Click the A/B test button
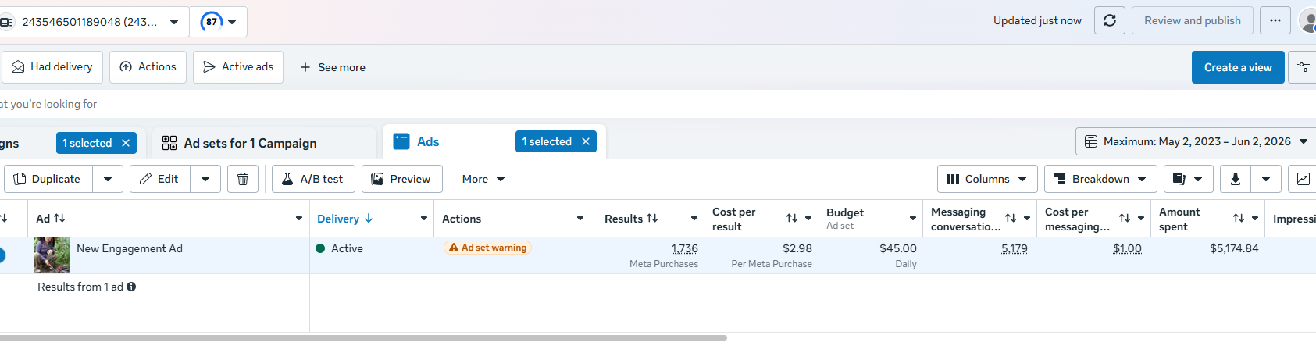1316x353 pixels. tap(313, 179)
